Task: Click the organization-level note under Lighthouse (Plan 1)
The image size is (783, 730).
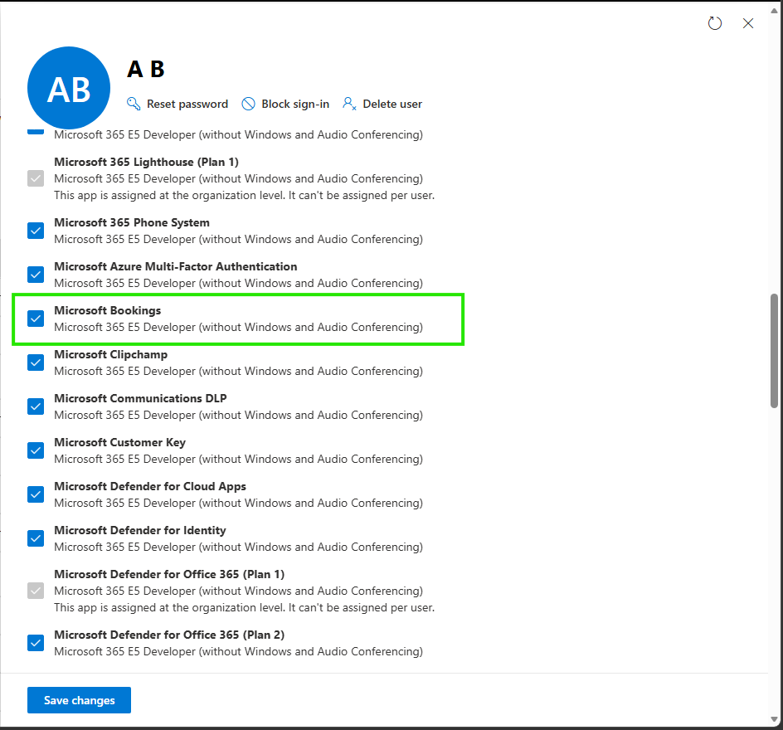Action: pos(244,195)
